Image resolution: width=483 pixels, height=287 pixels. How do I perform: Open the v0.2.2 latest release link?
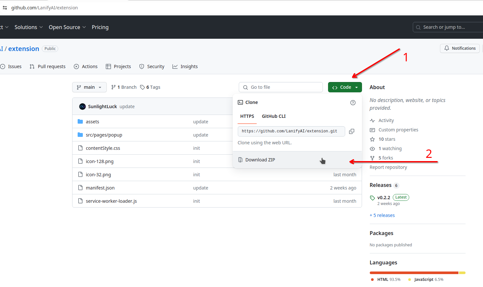point(384,198)
